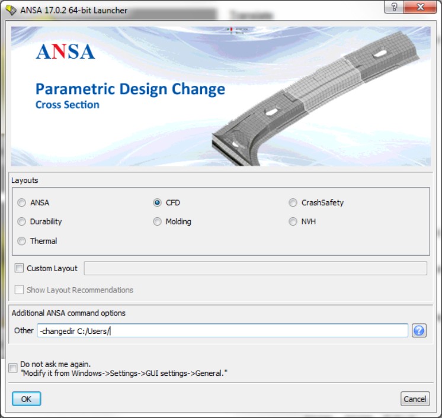Check the Do not ask me again box
This screenshot has height=418, width=442.
pos(13,368)
